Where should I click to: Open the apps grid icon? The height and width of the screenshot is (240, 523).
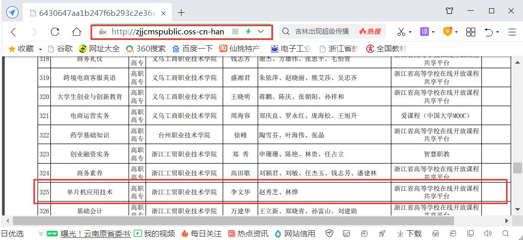[471, 32]
